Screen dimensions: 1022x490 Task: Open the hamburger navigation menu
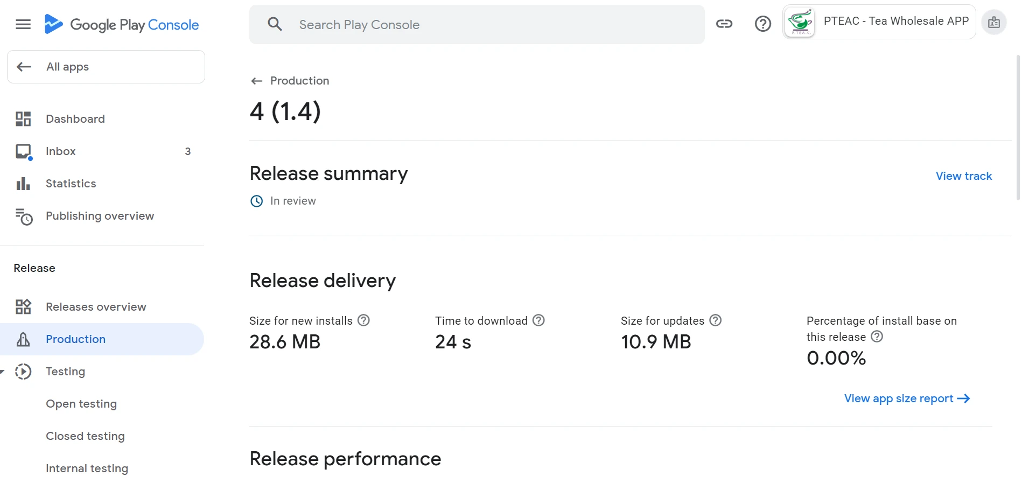[23, 24]
